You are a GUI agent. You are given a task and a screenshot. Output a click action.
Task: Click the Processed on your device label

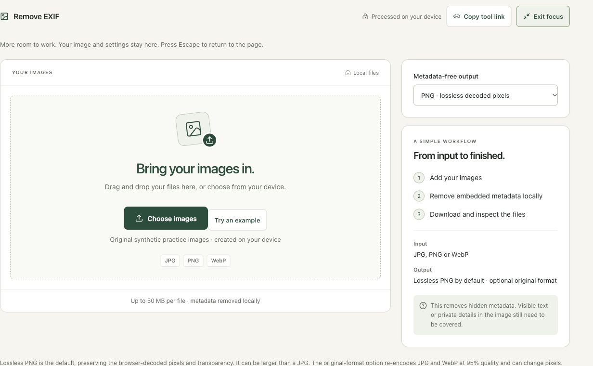406,16
